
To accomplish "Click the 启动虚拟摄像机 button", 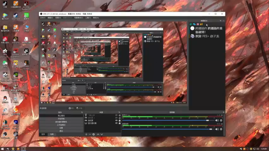I will [x=61, y=122].
